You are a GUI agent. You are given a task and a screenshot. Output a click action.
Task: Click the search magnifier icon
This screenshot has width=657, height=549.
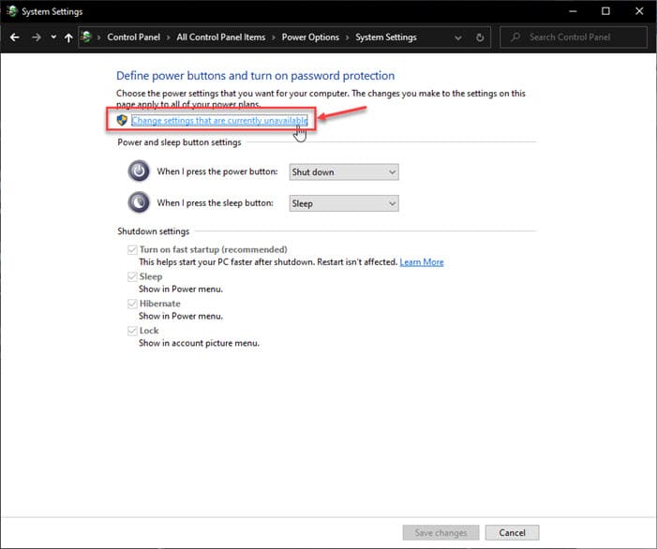pos(515,37)
